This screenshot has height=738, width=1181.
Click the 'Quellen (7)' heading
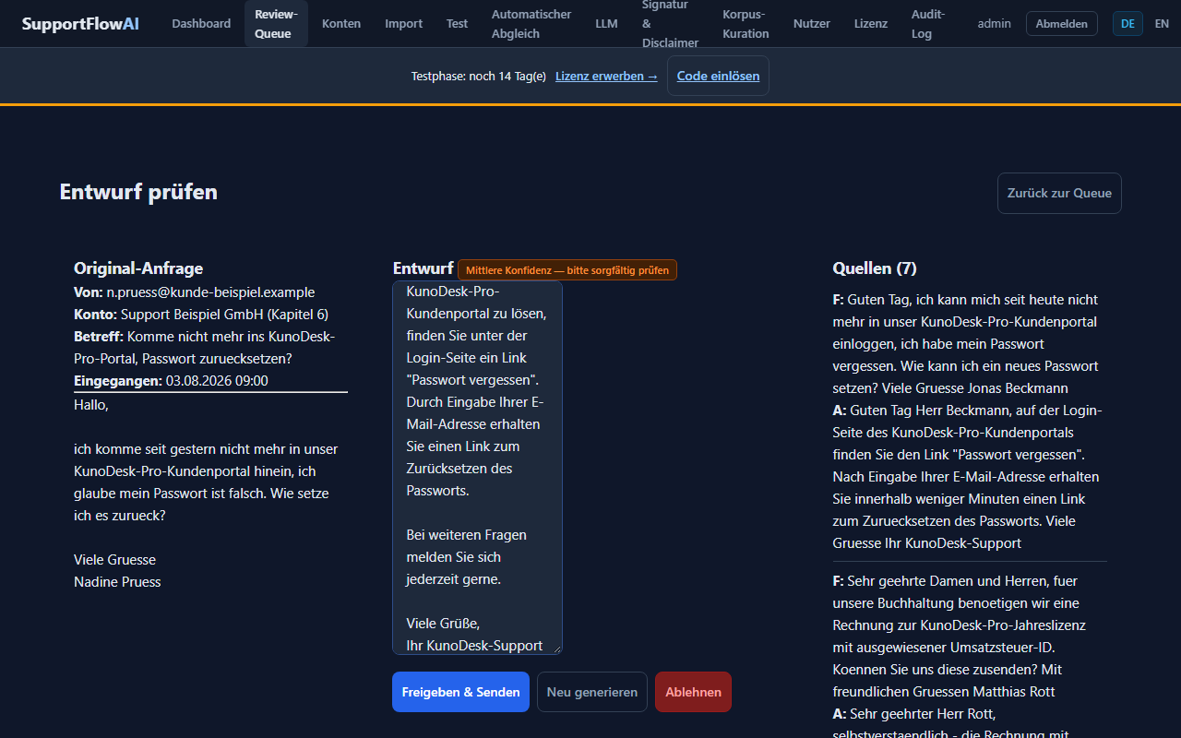coord(875,268)
